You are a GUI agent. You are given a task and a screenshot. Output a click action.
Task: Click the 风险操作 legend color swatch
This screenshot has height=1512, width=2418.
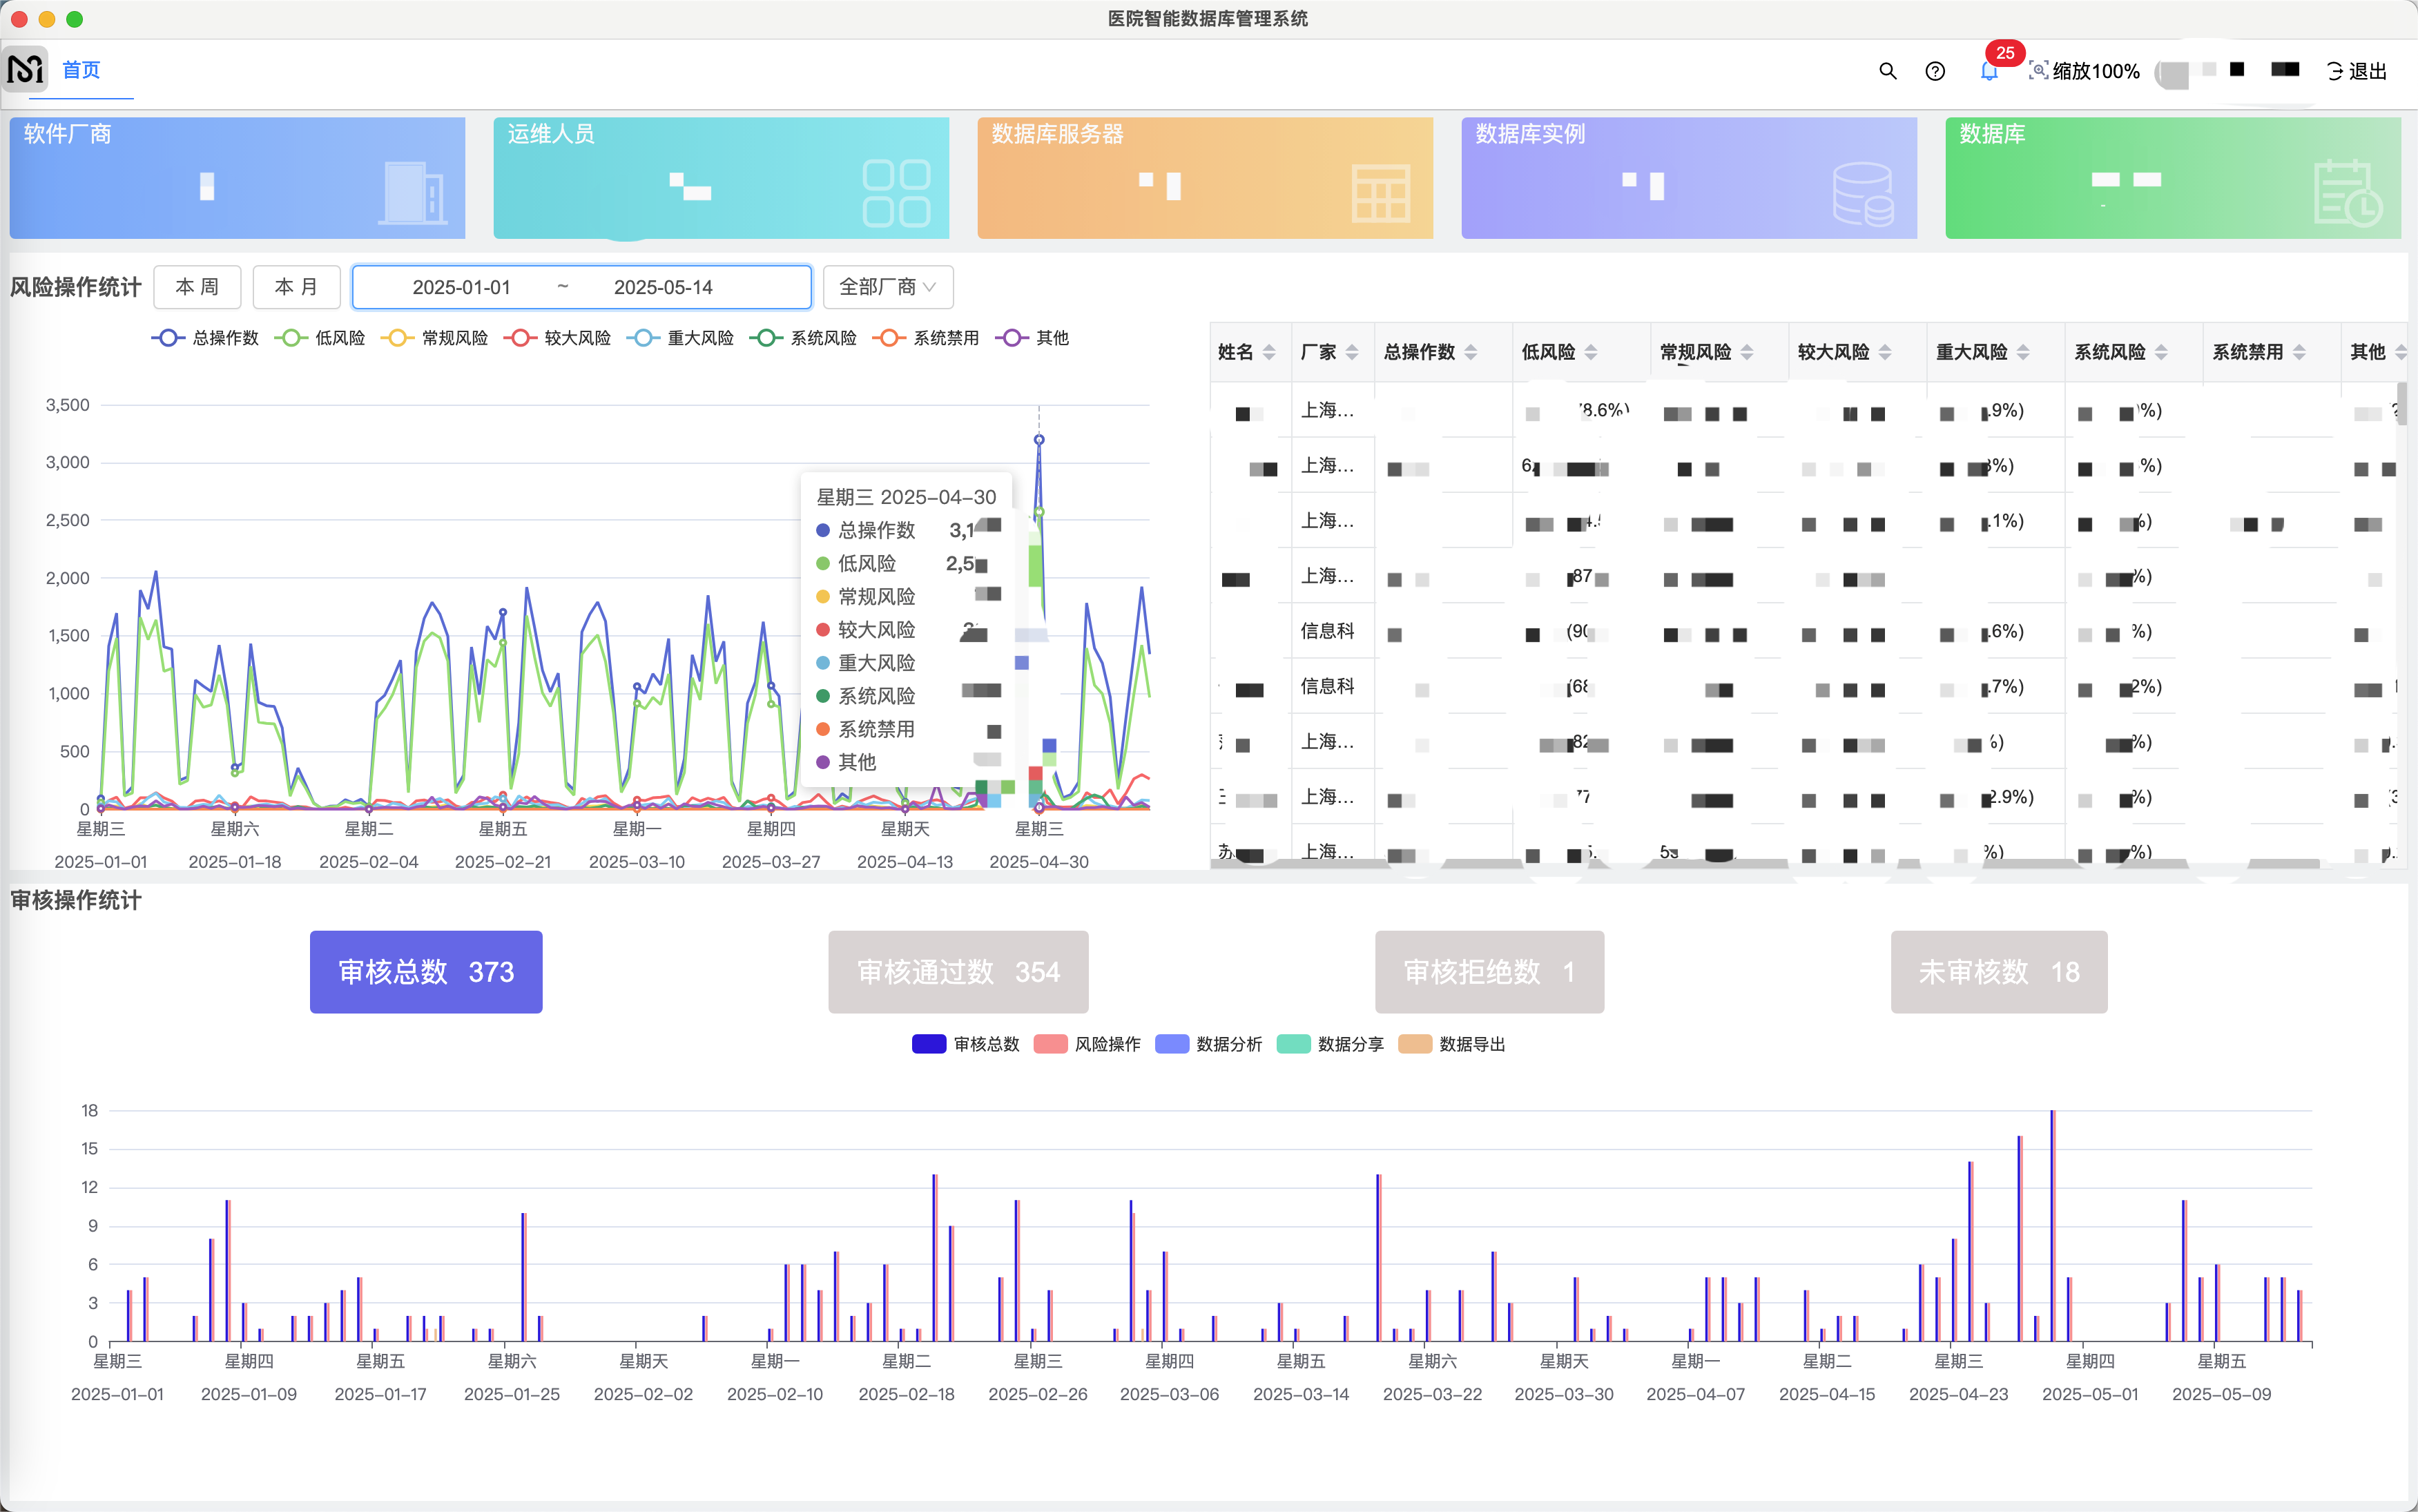pos(1050,1044)
